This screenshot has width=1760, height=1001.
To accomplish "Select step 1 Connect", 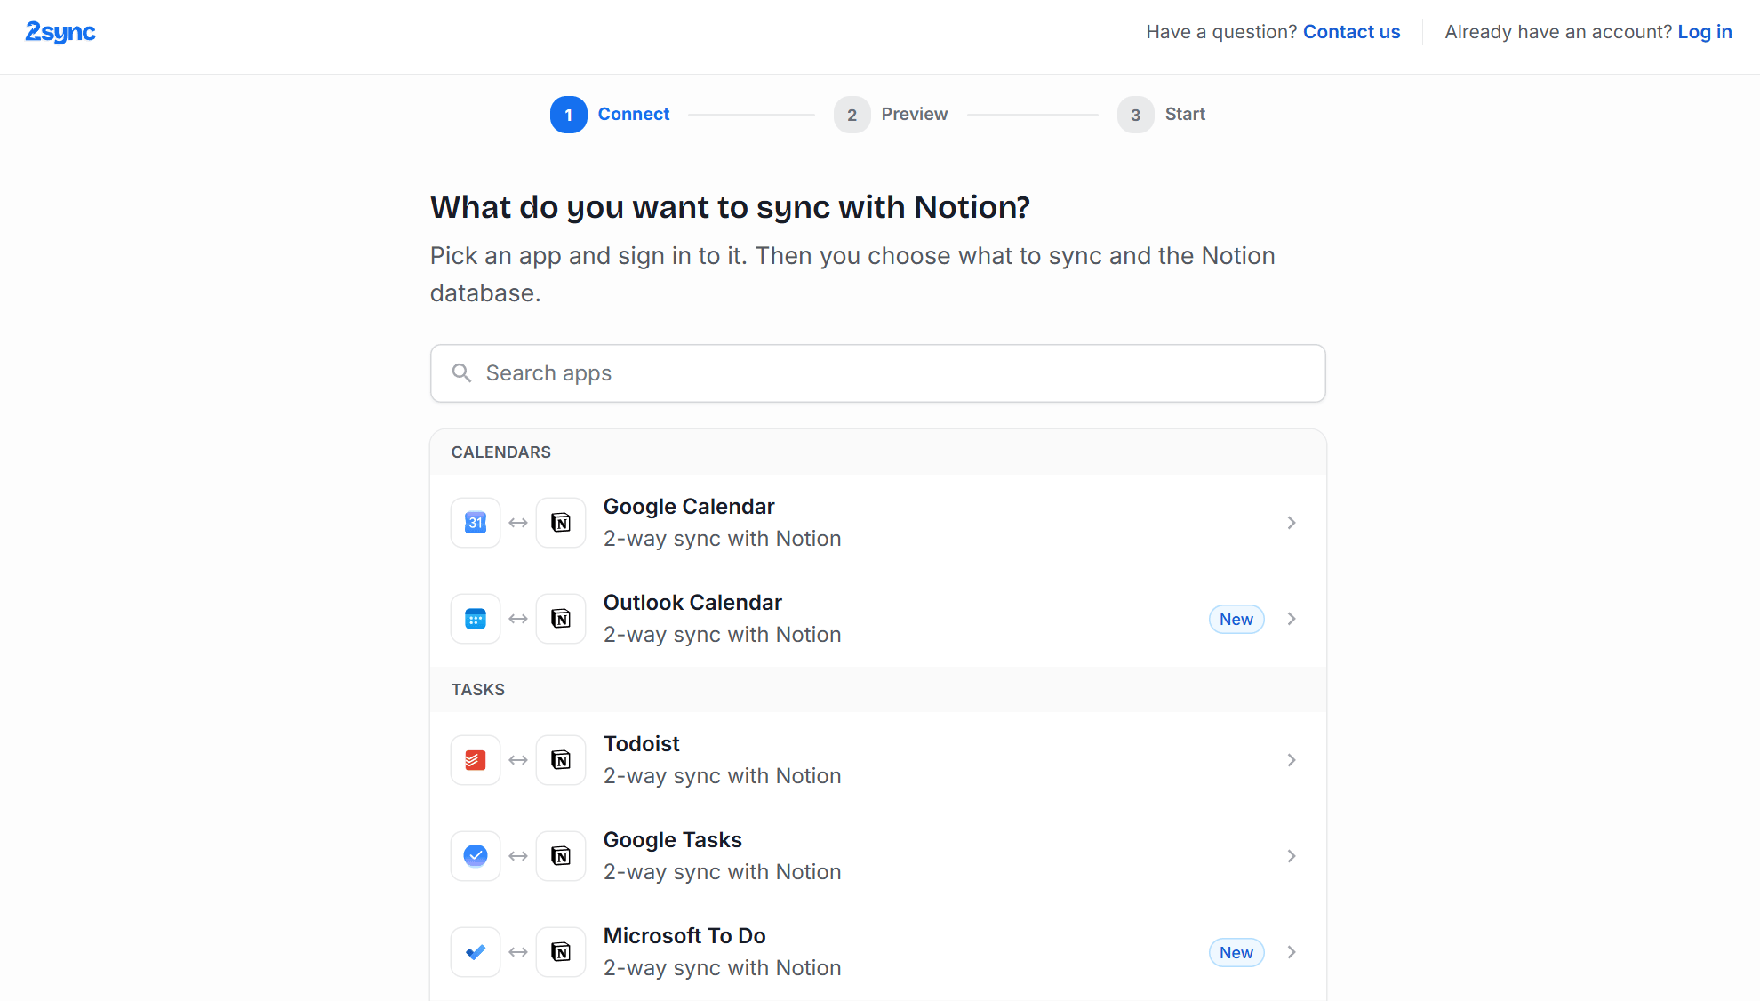I will [610, 115].
